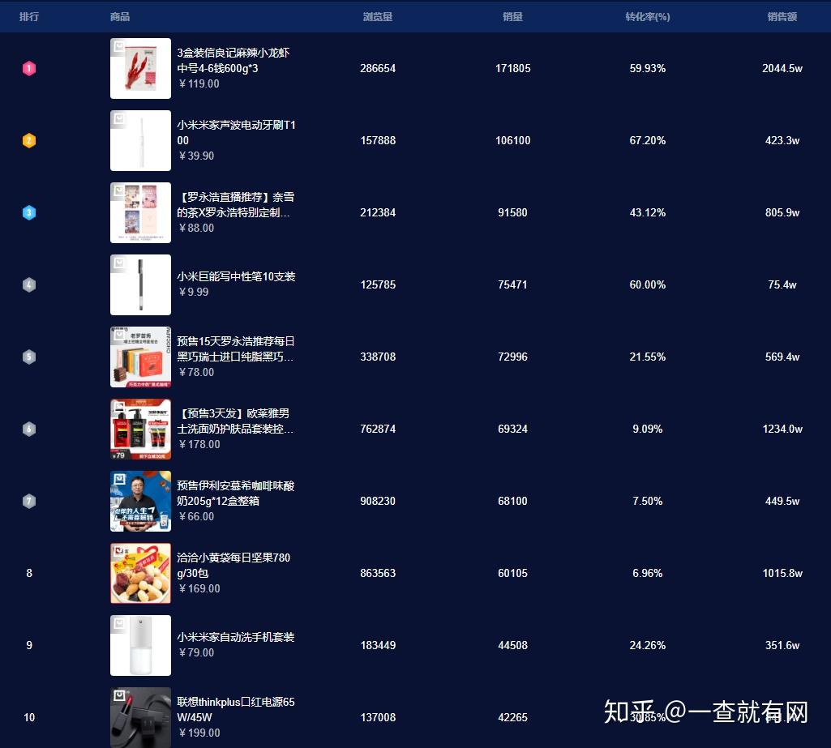Sort by the 浏览量 column header

(x=378, y=17)
